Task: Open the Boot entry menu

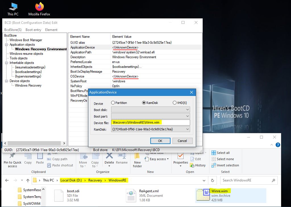Action: coord(33,30)
